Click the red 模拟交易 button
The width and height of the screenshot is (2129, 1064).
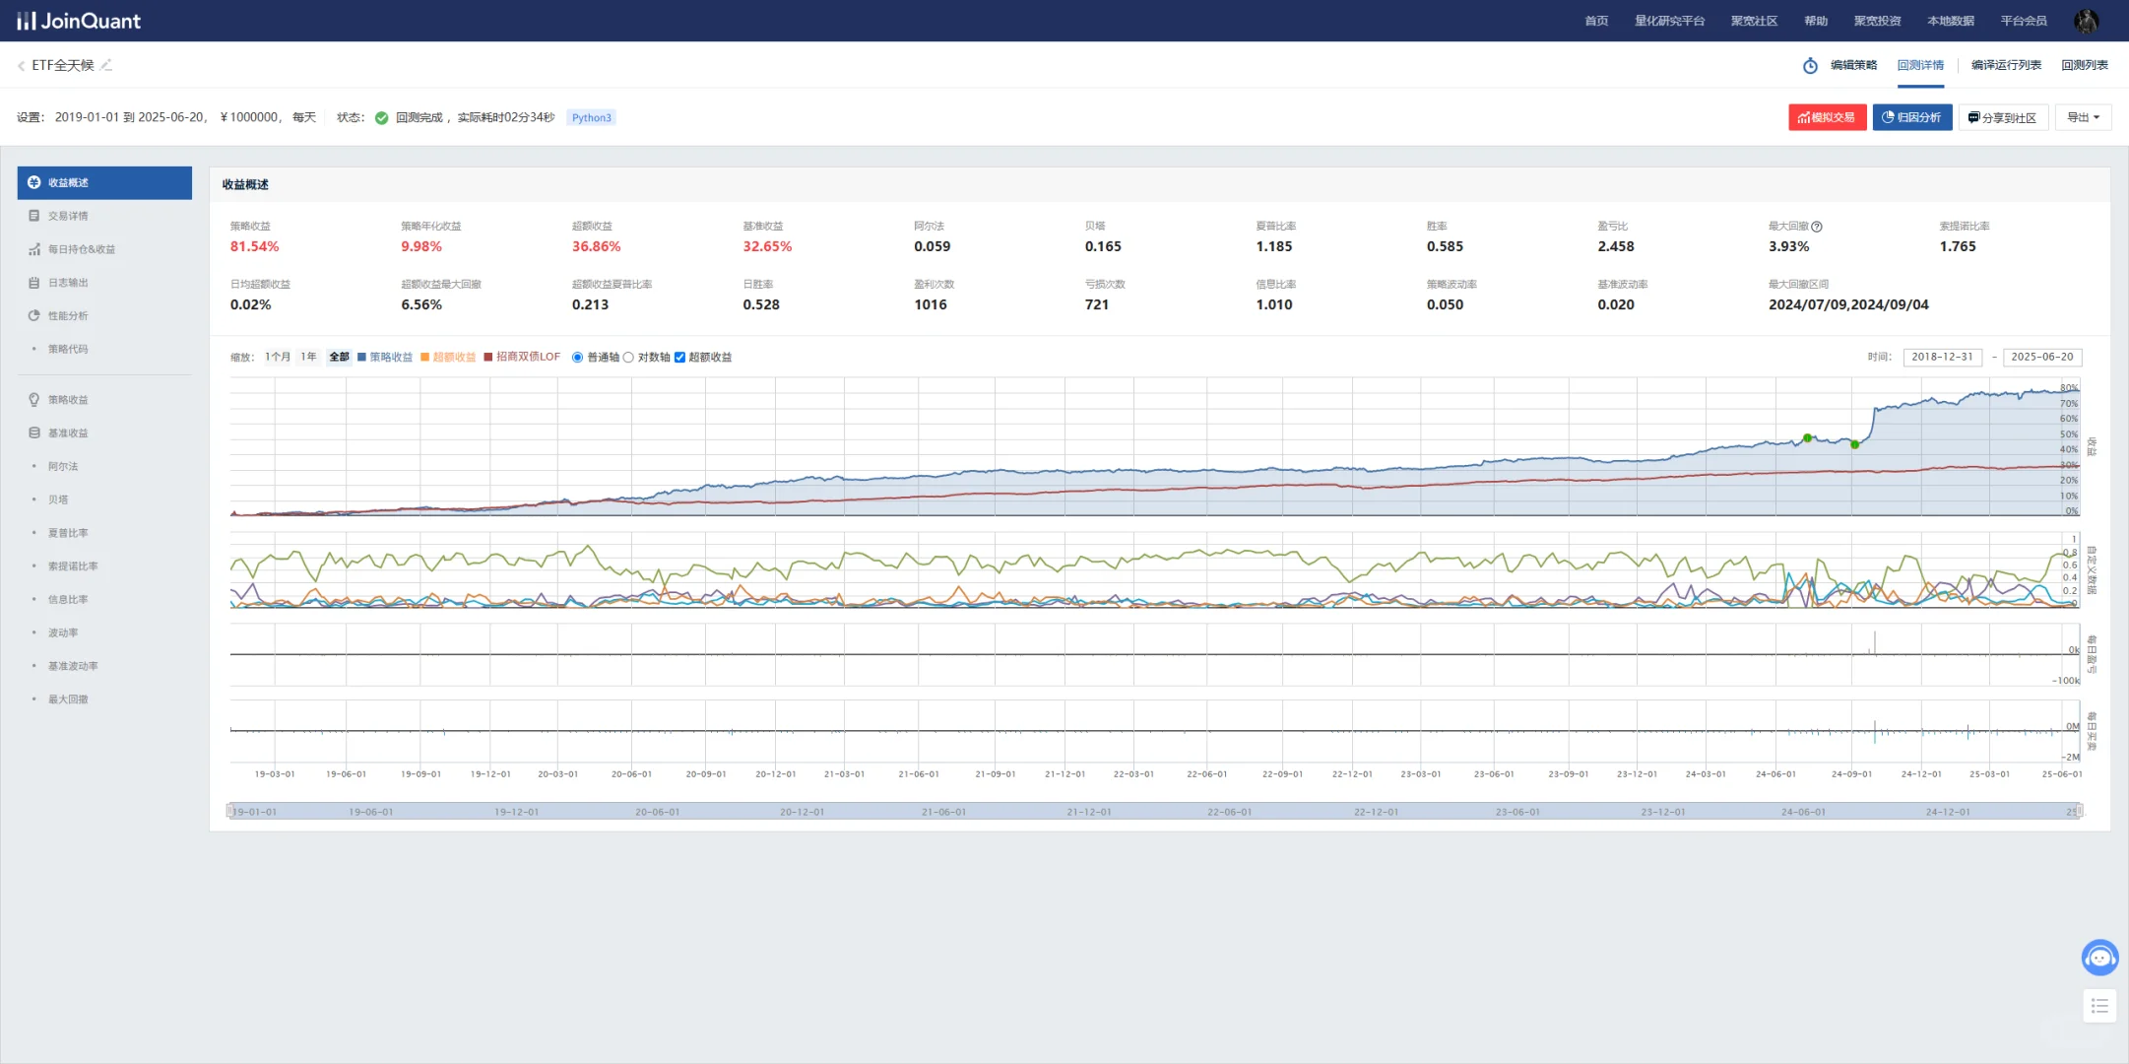click(1827, 117)
